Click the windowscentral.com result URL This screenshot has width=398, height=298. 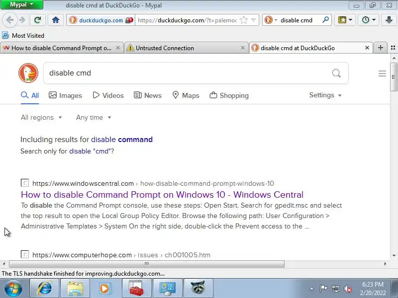coord(153,183)
